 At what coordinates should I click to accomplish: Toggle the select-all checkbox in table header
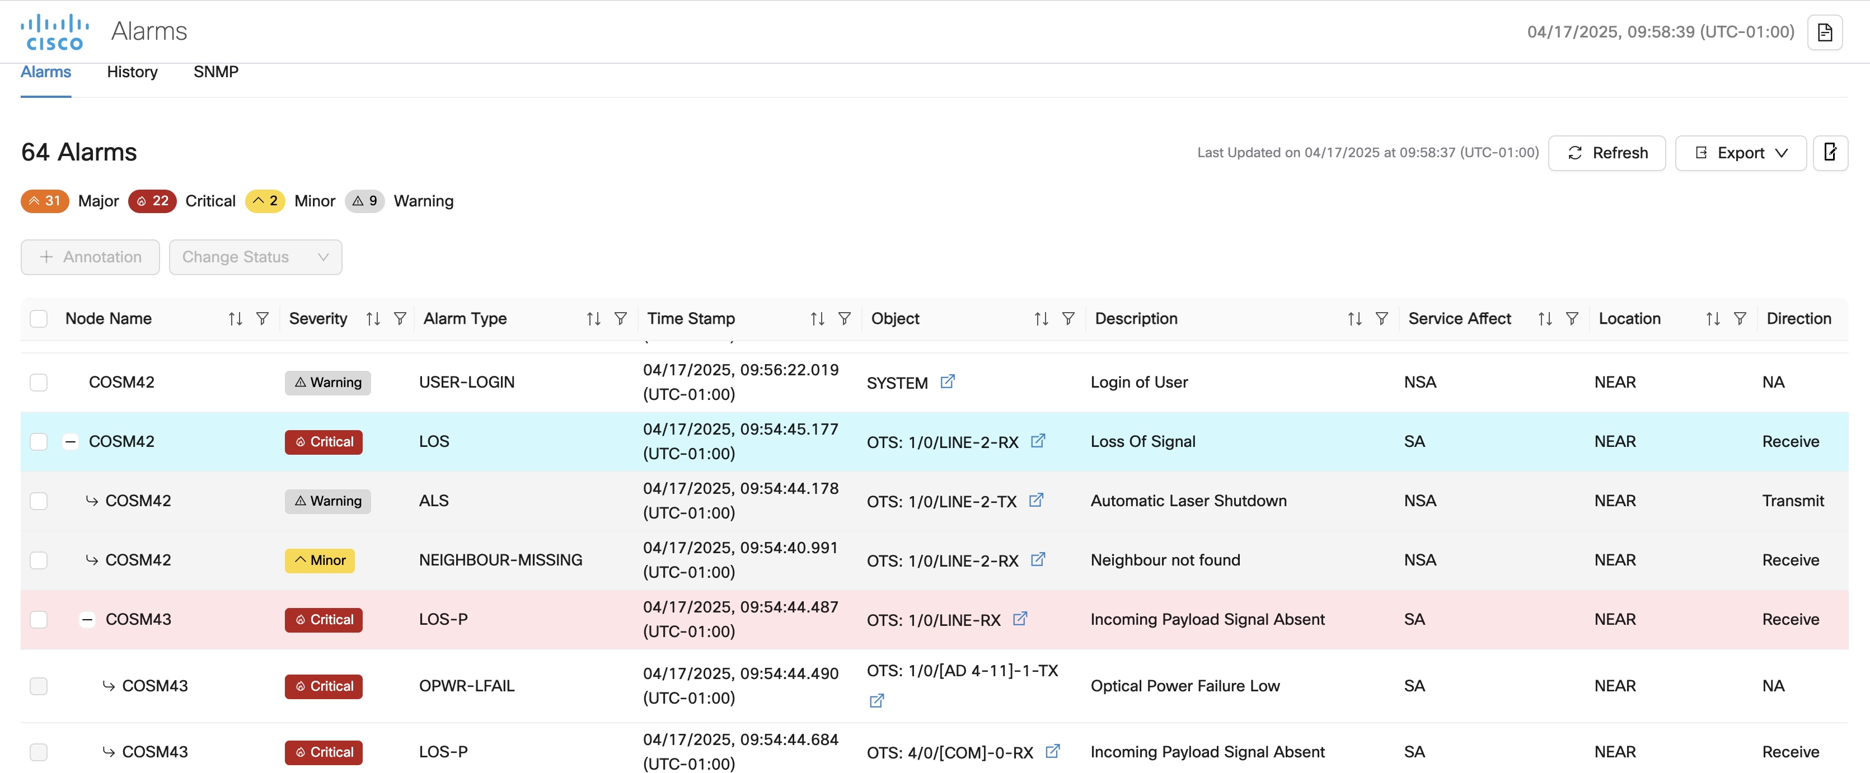pos(39,318)
